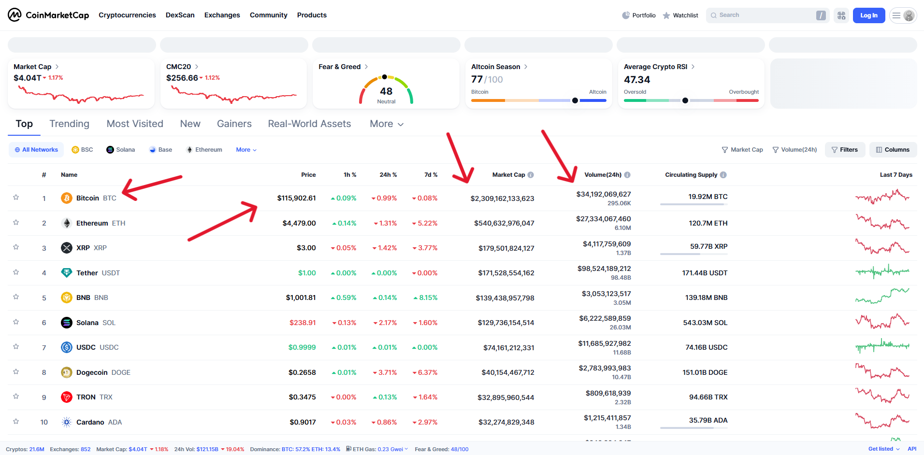Expand the More networks dropdown
This screenshot has height=455, width=924.
click(x=246, y=150)
